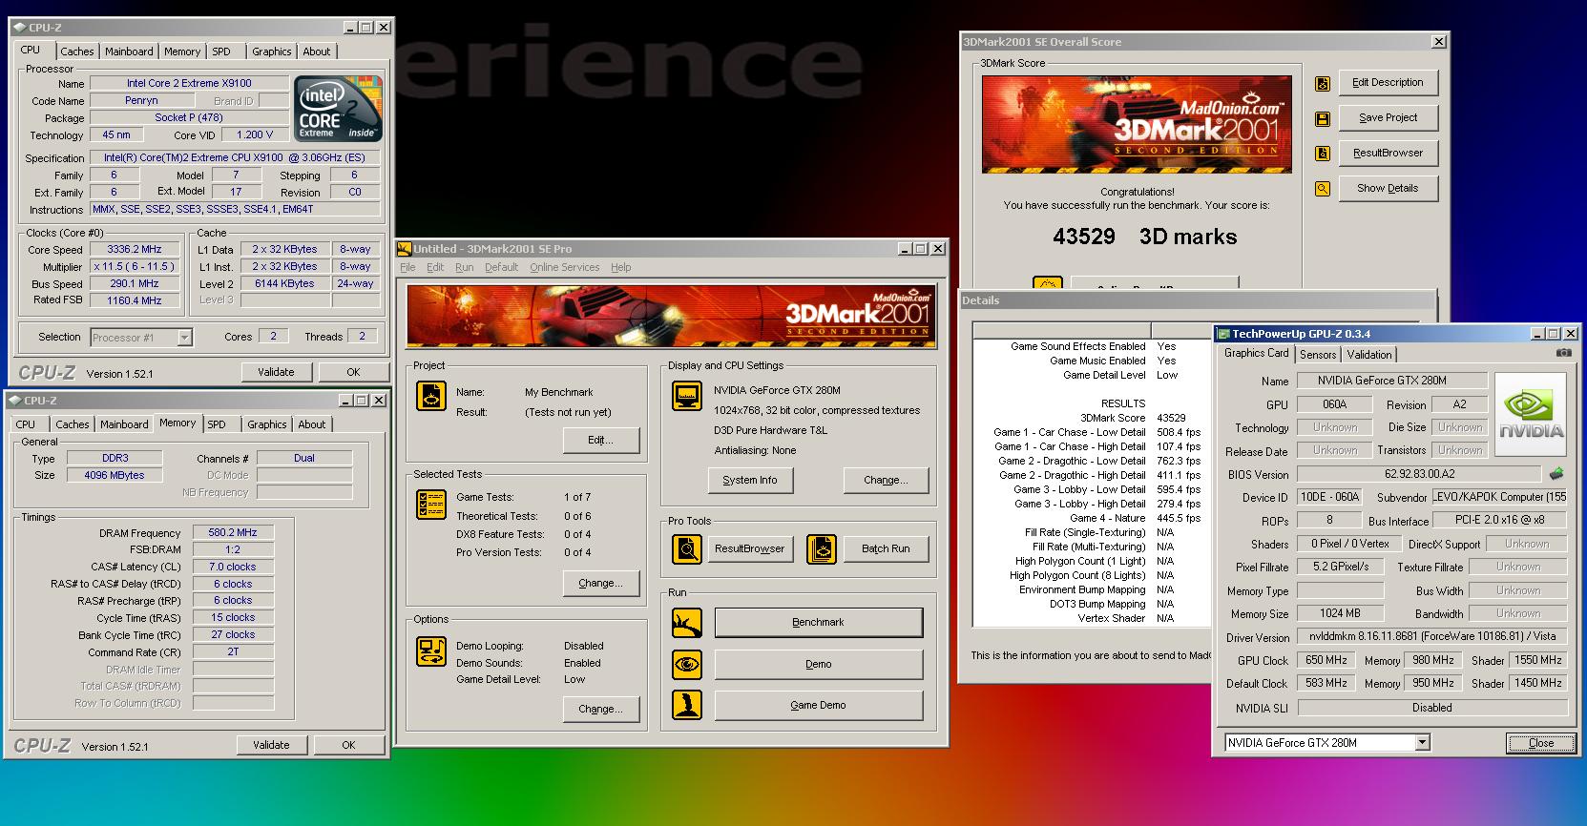Click the Demo eye icon
Screen dimensions: 1587x826
(x=687, y=665)
